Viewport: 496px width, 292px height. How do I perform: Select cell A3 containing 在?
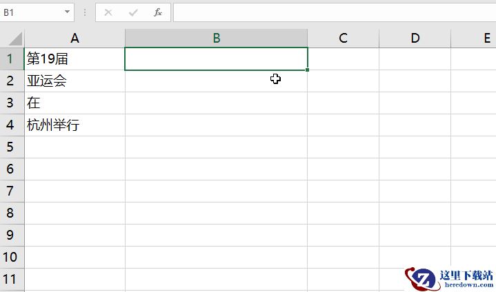(75, 103)
